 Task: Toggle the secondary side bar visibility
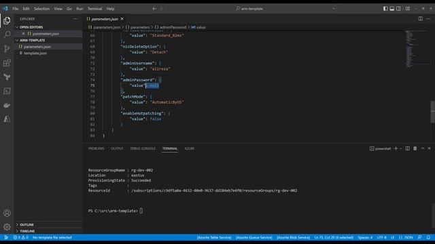pos(398,9)
